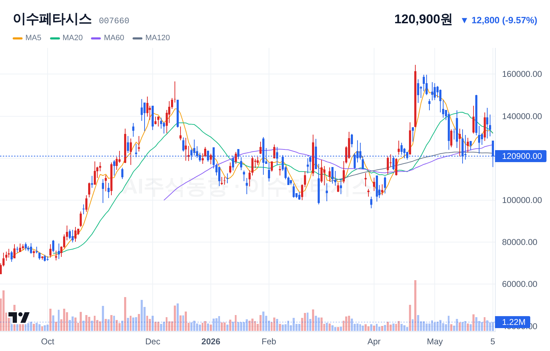Click the 100000.00 price axis label
This screenshot has width=550, height=351.
pos(522,200)
